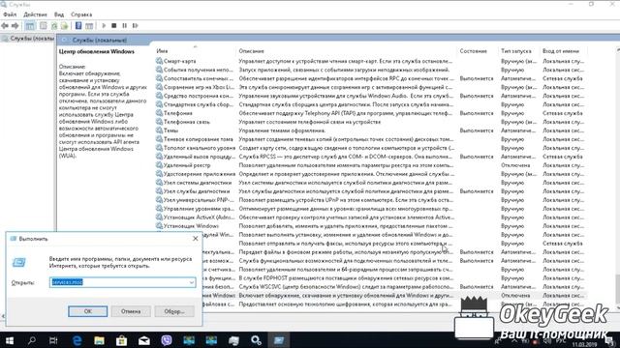Viewport: 620px width, 348px height.
Task: Open Viber from the taskbar
Action: point(167,340)
